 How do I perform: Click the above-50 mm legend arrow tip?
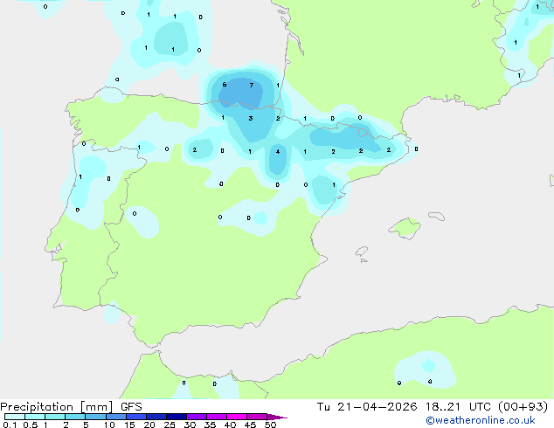(277, 417)
